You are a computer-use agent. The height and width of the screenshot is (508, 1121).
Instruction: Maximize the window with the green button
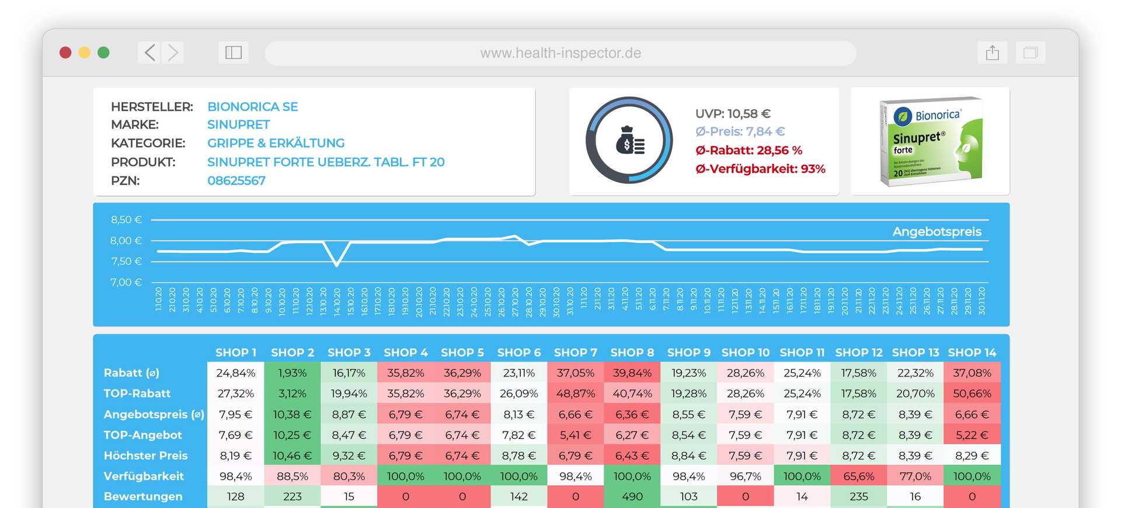tap(103, 53)
